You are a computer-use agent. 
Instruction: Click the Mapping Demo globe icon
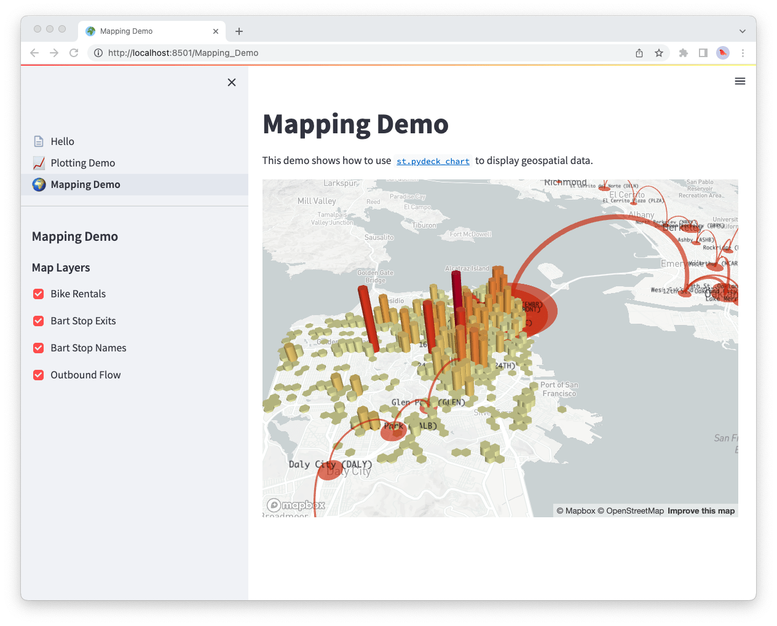[x=38, y=184]
